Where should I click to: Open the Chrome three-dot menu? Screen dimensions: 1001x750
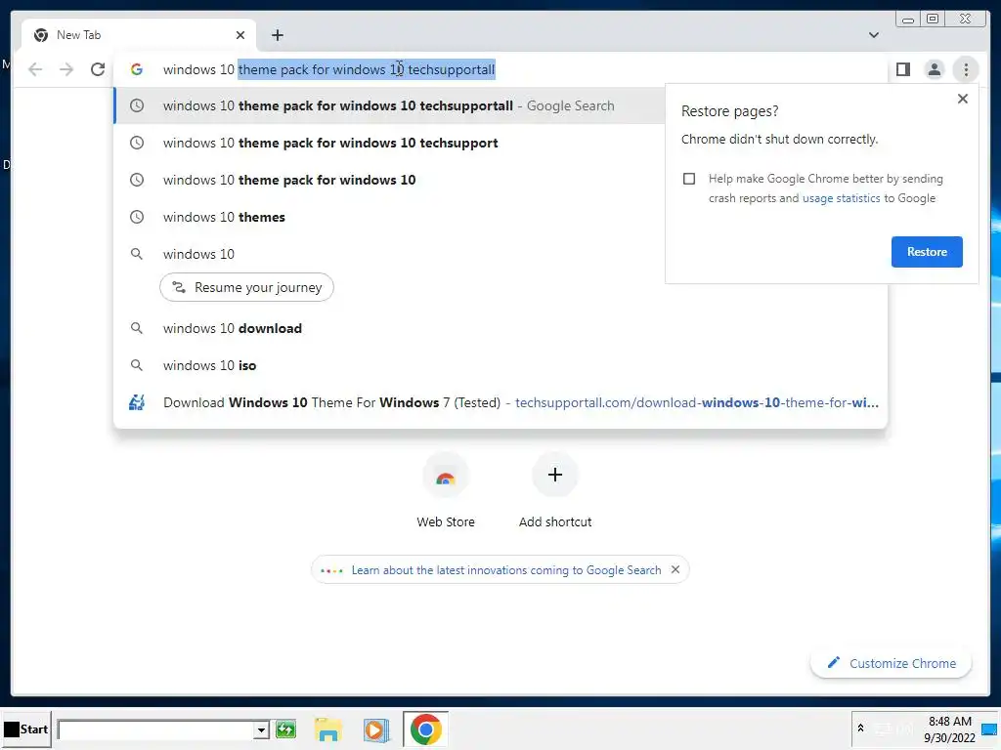[x=966, y=69]
